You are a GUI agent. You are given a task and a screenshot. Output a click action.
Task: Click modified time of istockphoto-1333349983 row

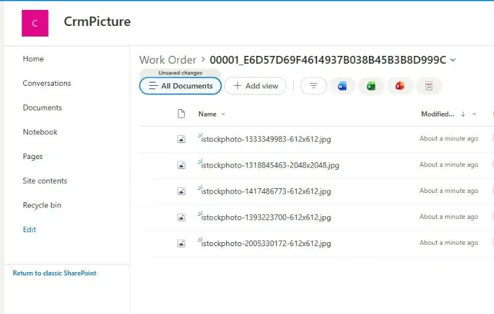(x=449, y=138)
